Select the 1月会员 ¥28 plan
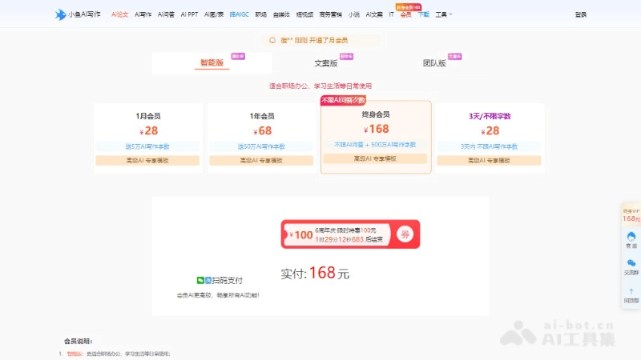Image resolution: width=641 pixels, height=360 pixels. pos(150,137)
